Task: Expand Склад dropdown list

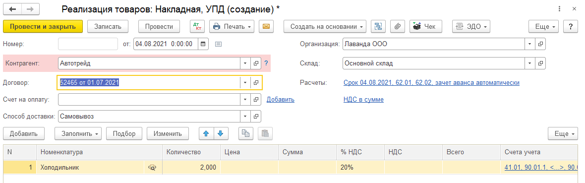Action: coord(530,63)
